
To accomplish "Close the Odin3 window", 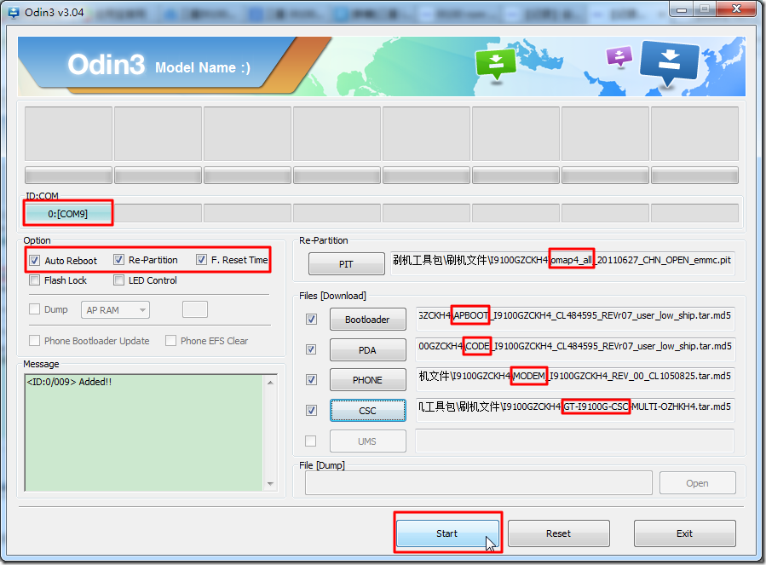I will point(737,9).
